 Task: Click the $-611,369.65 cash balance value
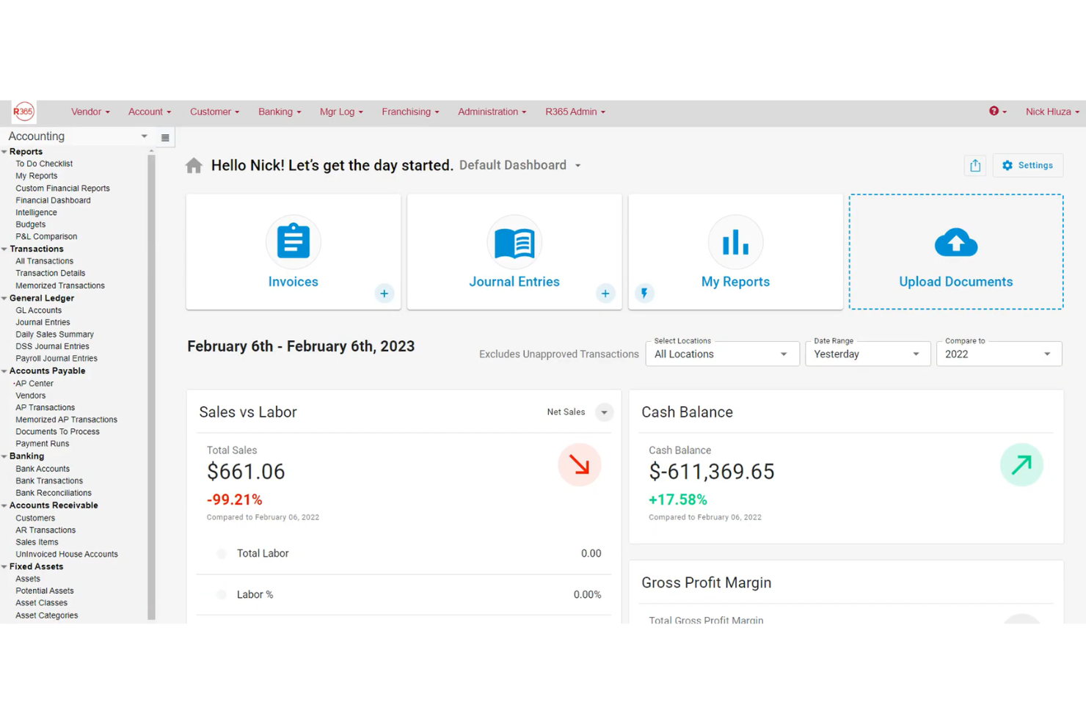pos(712,472)
